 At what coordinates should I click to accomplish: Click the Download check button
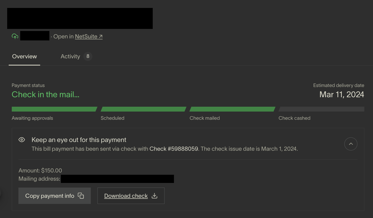coord(131,196)
